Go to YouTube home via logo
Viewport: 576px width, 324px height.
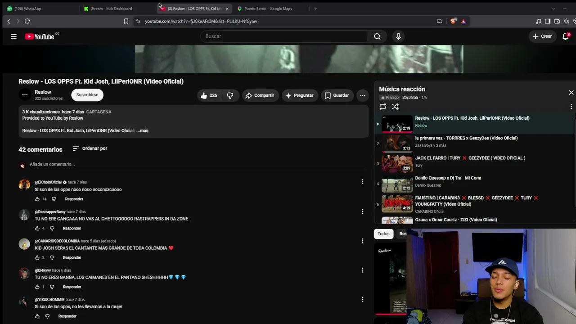(40, 36)
